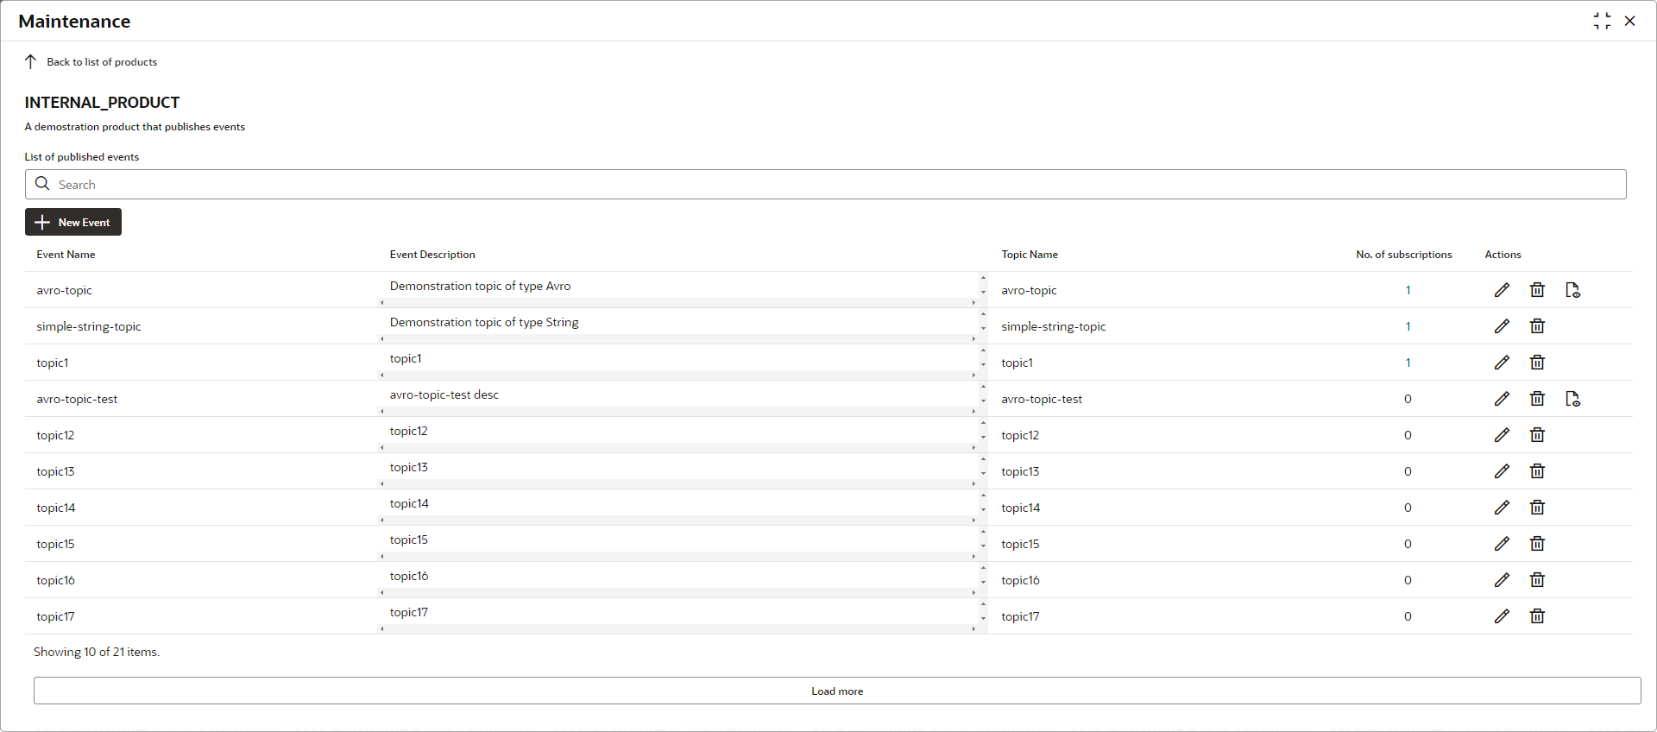
Task: Delete the simple-string-topic event
Action: [x=1537, y=326]
